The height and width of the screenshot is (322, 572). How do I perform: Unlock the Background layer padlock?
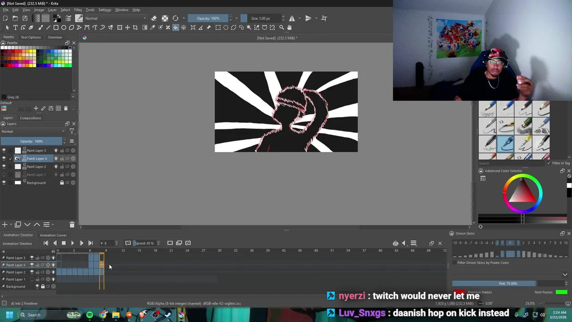tap(62, 183)
